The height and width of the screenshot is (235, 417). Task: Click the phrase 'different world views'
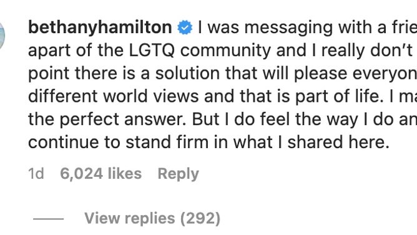[113, 96]
